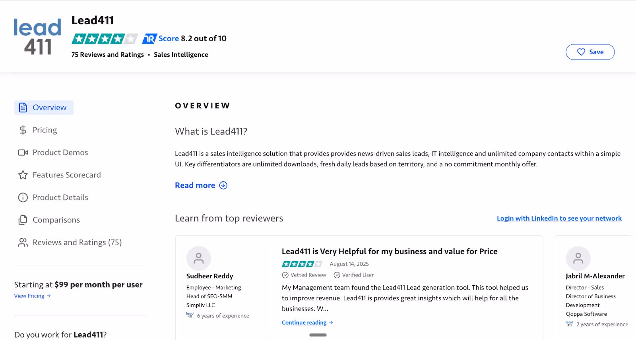This screenshot has height=340, width=636.
Task: Click the Vetted Review checkmark badge
Action: click(x=285, y=275)
